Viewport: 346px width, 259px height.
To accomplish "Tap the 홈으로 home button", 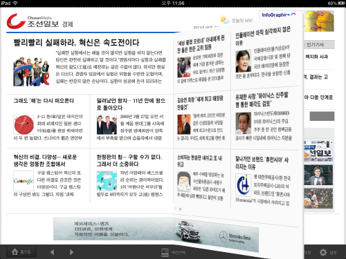I will [x=21, y=252].
